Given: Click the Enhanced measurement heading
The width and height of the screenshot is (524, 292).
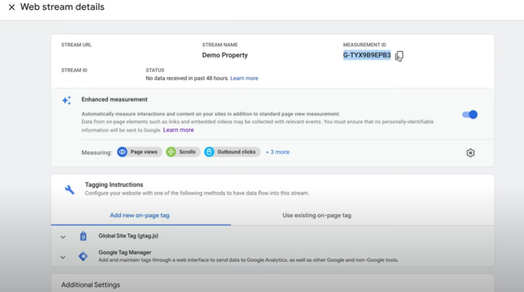Looking at the screenshot, I should click(x=114, y=99).
